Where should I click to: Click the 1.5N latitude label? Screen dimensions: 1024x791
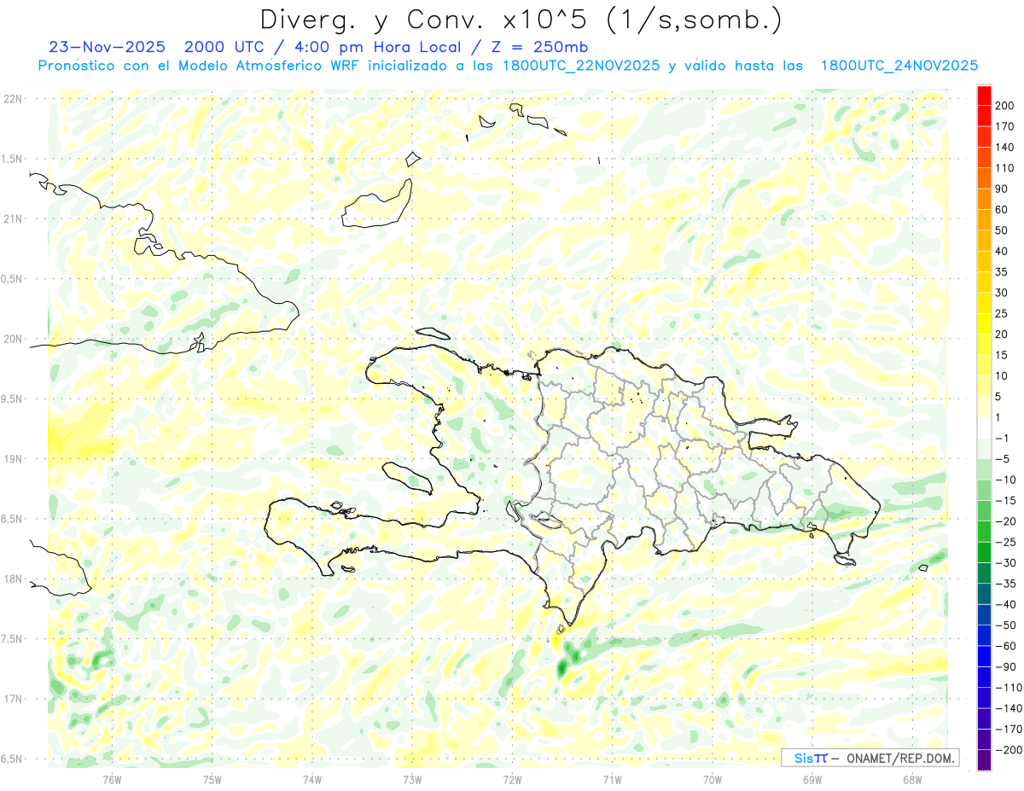(13, 159)
